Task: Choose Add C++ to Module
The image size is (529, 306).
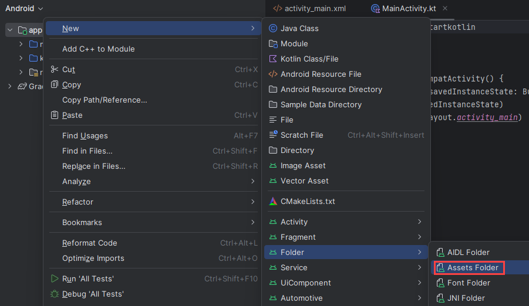Action: click(x=99, y=49)
